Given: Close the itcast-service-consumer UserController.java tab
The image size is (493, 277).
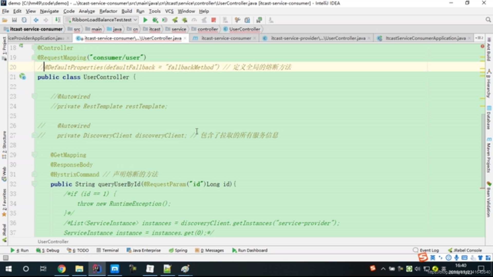Looking at the screenshot, I should coord(185,38).
